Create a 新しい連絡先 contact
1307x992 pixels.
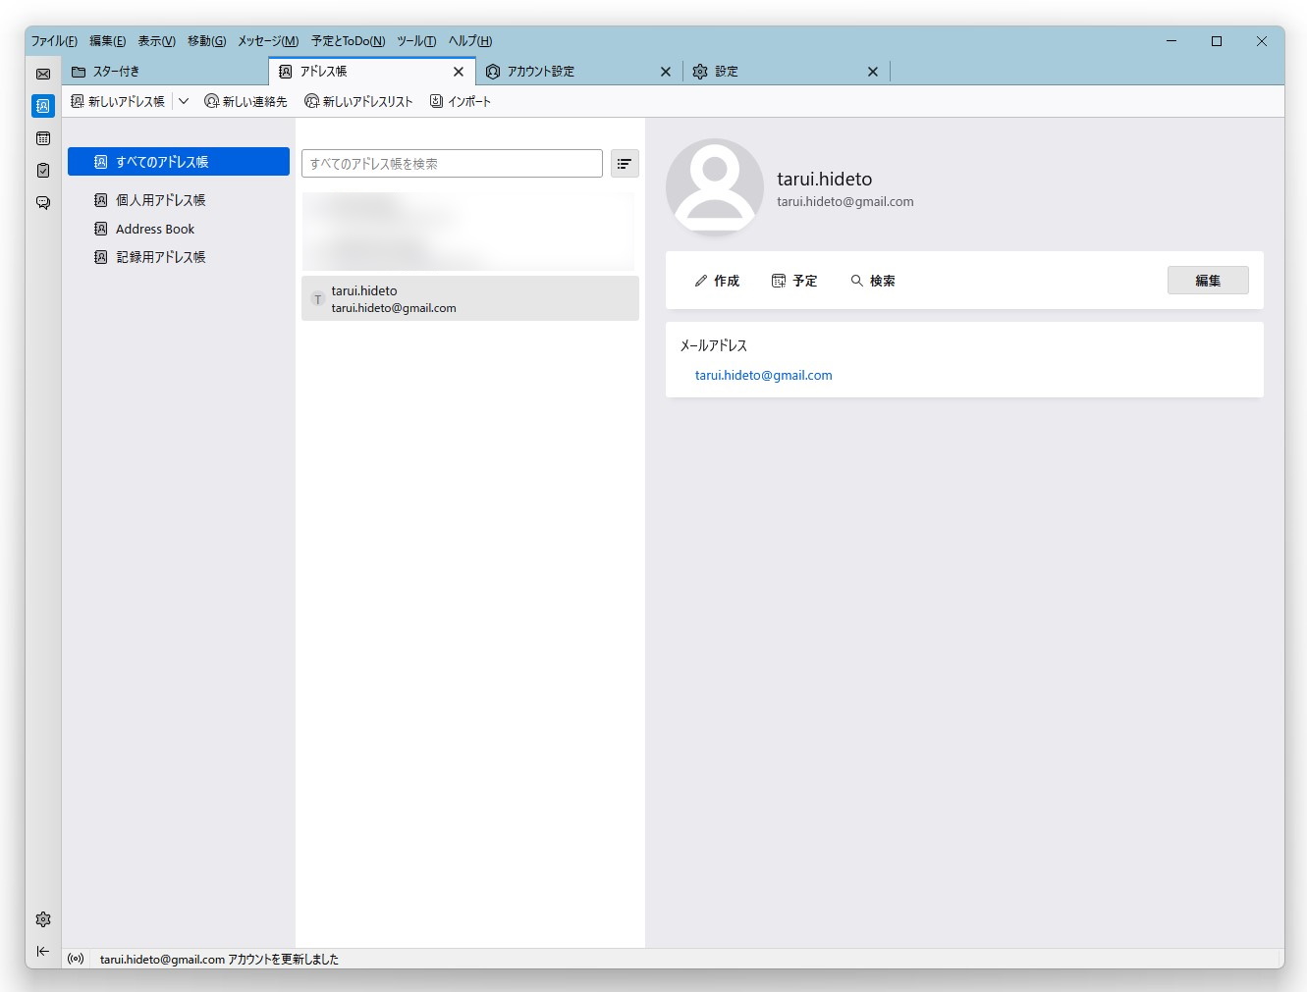(x=245, y=101)
